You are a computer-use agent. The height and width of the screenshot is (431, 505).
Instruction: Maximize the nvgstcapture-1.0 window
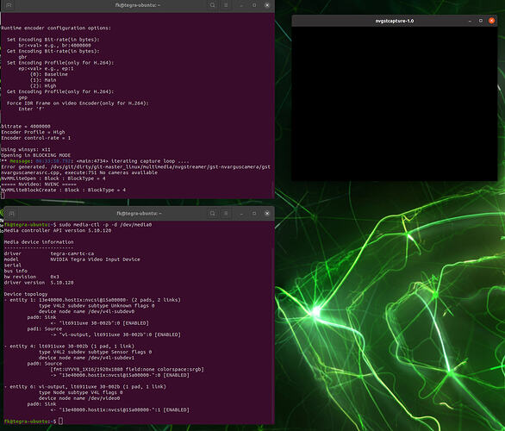[481, 21]
